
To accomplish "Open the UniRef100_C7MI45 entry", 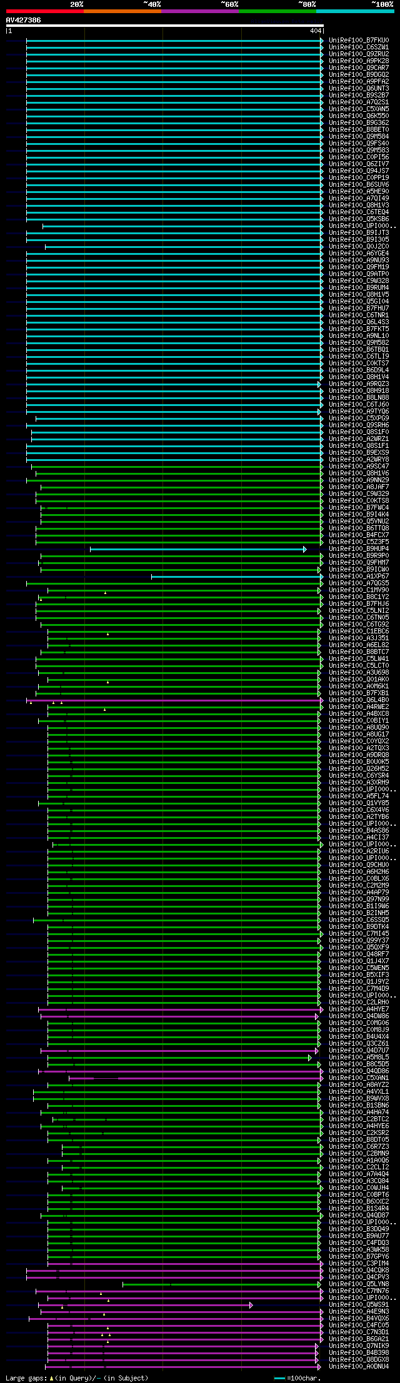I will pos(359,934).
